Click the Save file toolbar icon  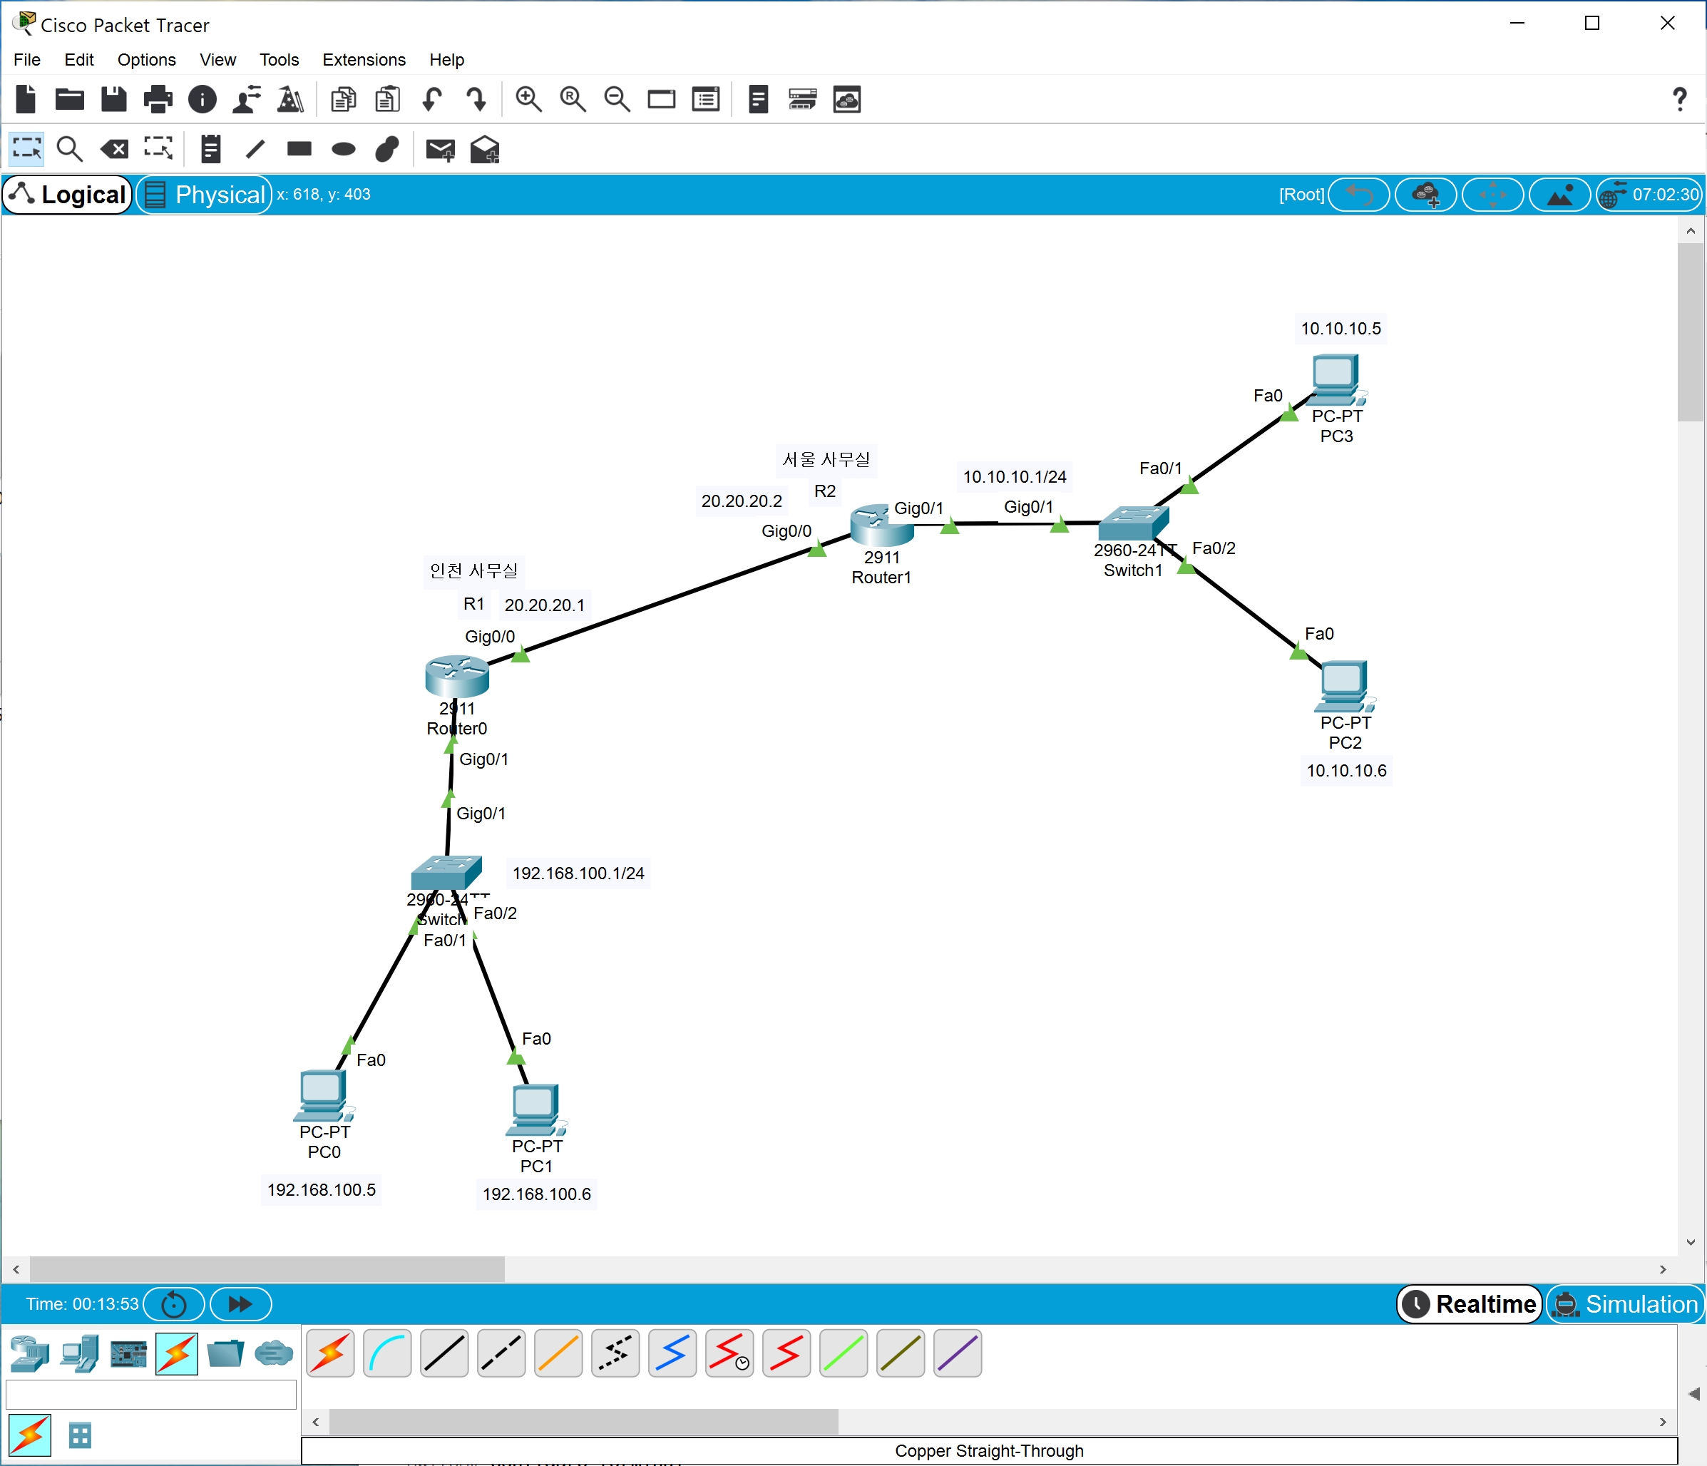pyautogui.click(x=113, y=100)
